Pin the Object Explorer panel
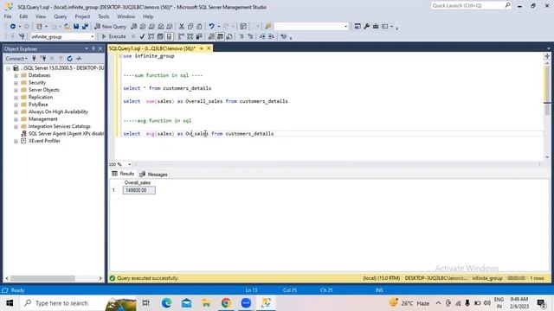Screen dimensions: 554x311 coord(93,48)
